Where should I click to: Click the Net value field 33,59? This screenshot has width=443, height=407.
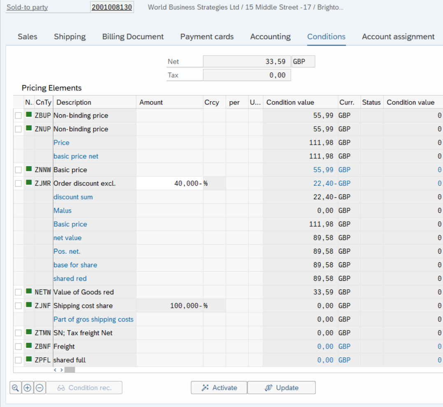click(247, 62)
